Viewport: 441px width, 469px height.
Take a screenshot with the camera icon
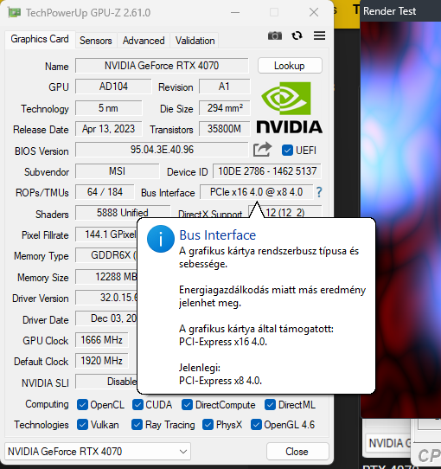point(275,35)
